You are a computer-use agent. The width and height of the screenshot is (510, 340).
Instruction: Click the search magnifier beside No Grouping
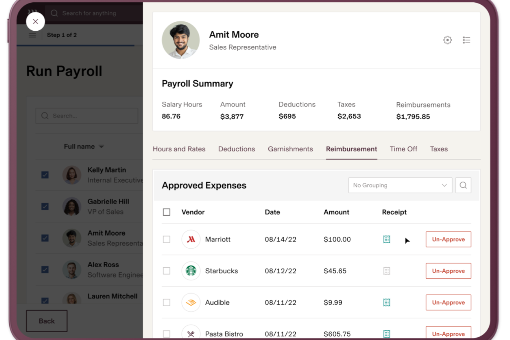(x=463, y=185)
